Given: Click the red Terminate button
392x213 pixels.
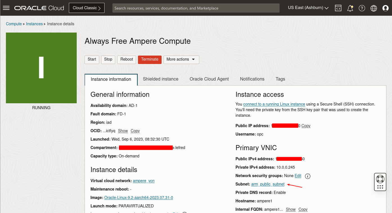Looking at the screenshot, I should point(150,59).
